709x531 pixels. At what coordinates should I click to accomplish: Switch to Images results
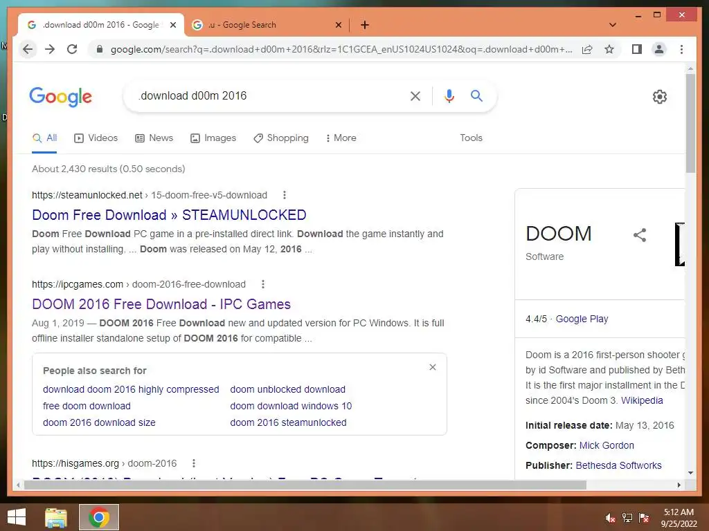213,138
